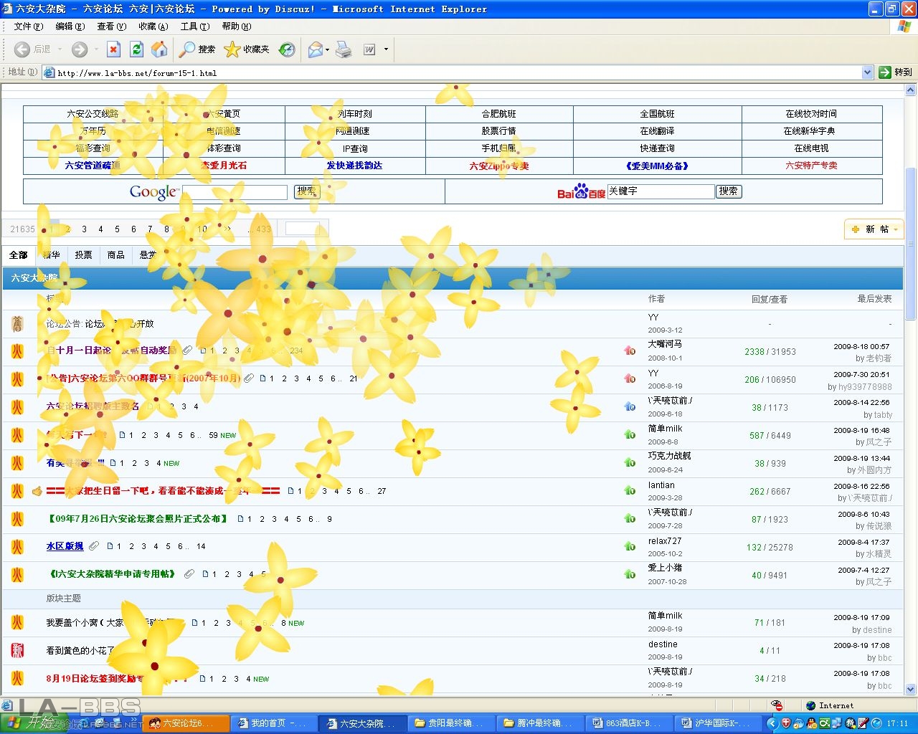Viewport: 918px width, 734px height.
Task: Open the 合肥航班 link
Action: pos(498,114)
